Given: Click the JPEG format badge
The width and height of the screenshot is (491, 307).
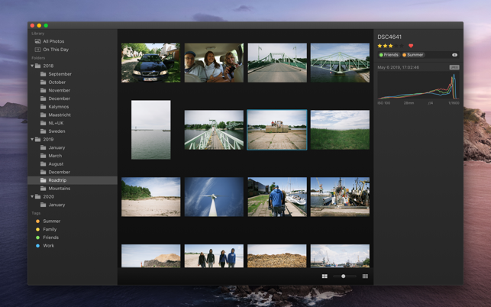Looking at the screenshot, I should (454, 67).
